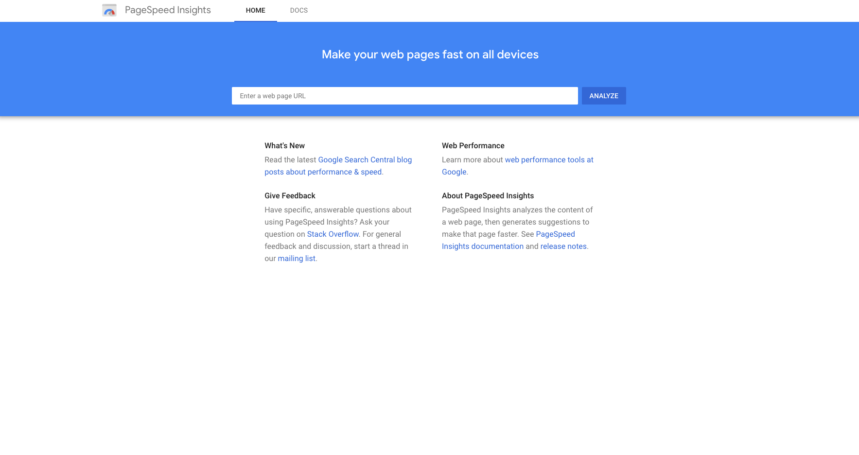Open the Google Search Central blog link
This screenshot has height=455, width=859.
[x=365, y=160]
